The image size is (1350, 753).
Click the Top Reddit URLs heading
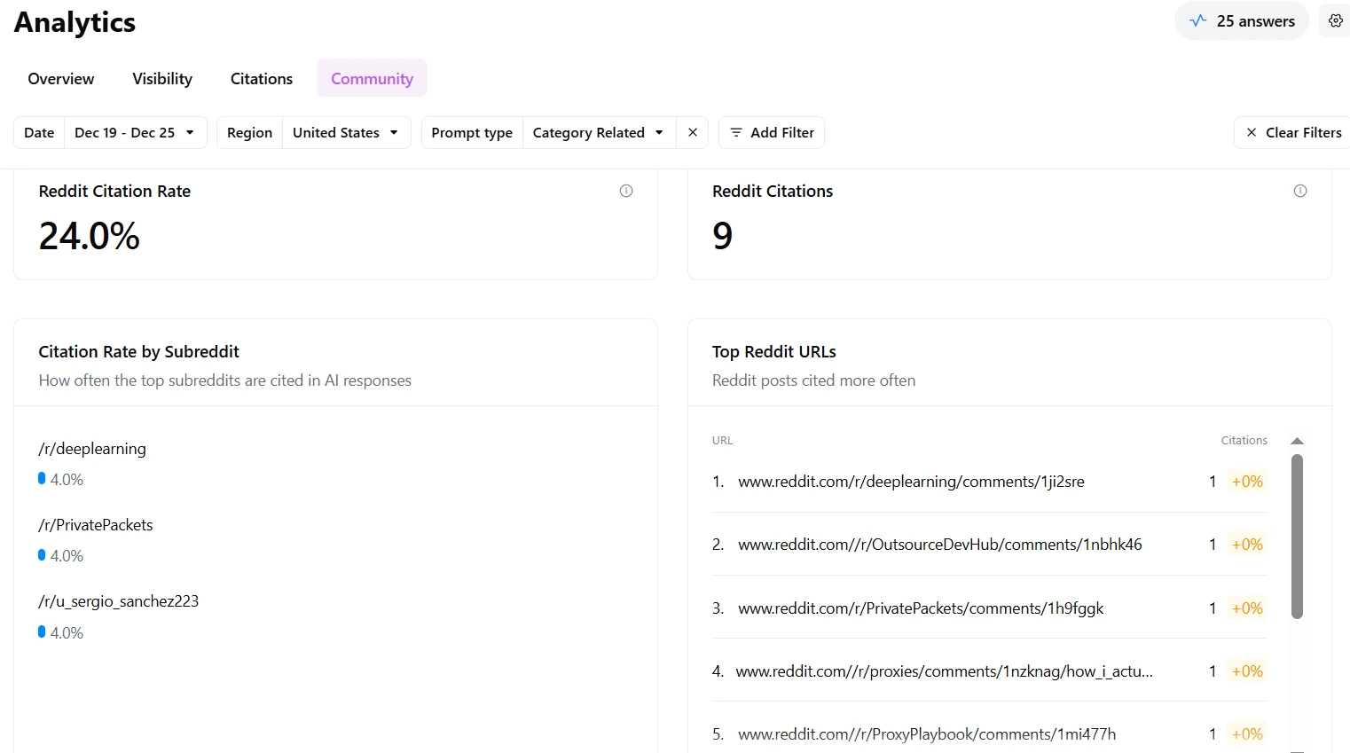coord(774,352)
